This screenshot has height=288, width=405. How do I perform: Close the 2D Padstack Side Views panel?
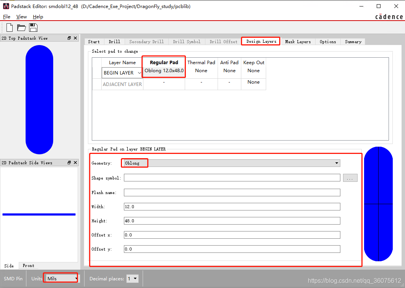click(75, 163)
